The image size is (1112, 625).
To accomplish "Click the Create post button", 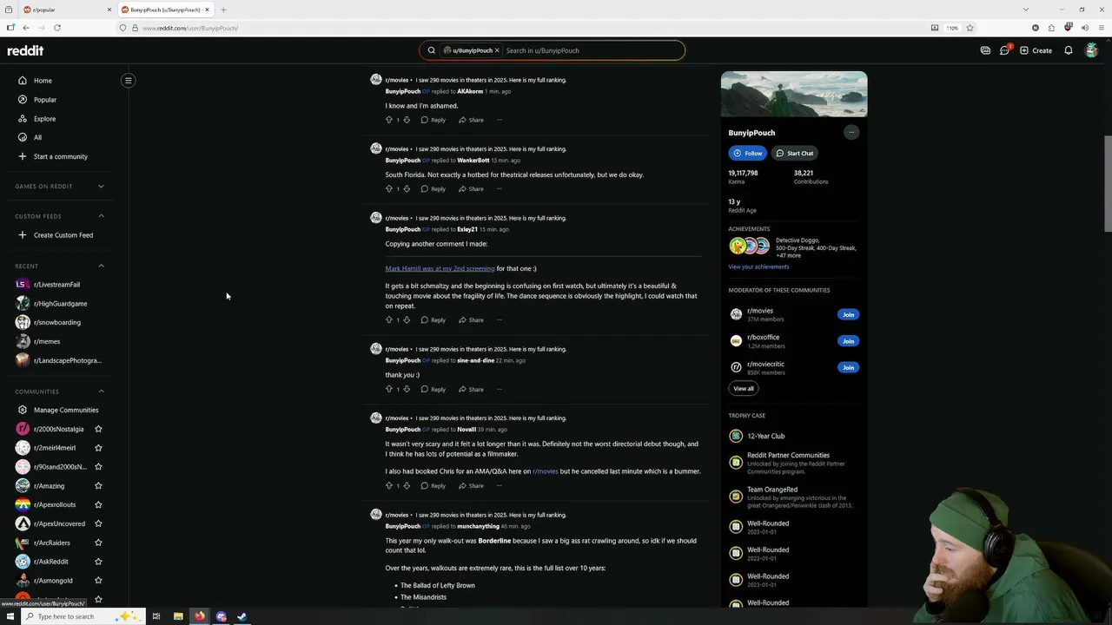I will tap(1036, 50).
